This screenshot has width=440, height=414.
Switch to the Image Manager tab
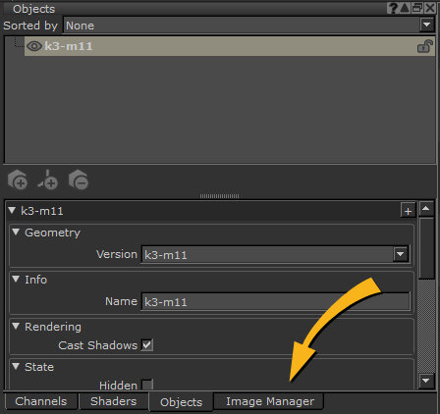tap(270, 401)
